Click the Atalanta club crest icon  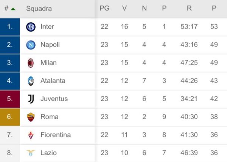pyautogui.click(x=31, y=81)
